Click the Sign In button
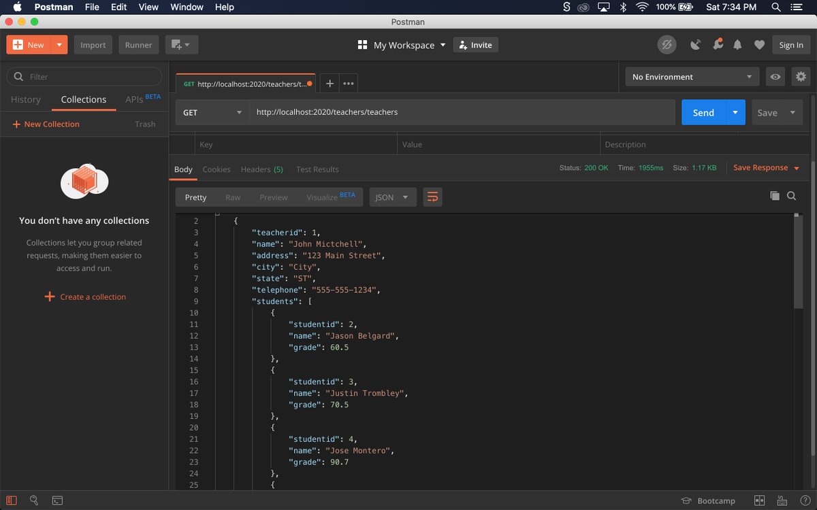 [x=791, y=45]
